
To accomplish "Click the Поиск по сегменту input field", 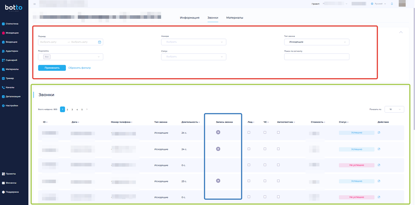I will [x=316, y=57].
